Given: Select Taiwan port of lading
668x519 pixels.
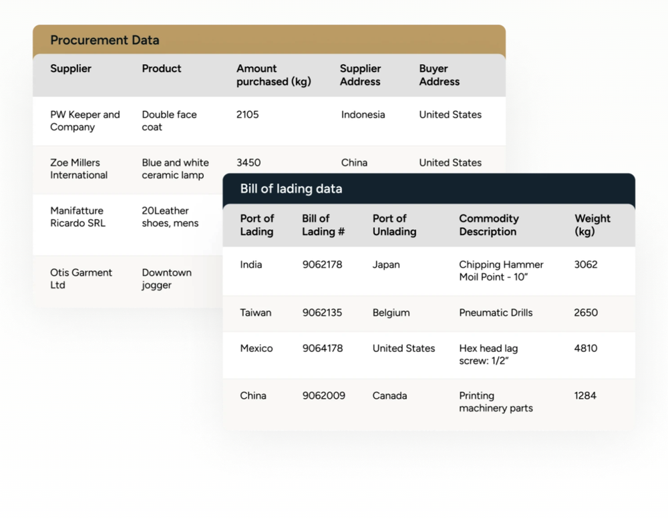Looking at the screenshot, I should 256,313.
